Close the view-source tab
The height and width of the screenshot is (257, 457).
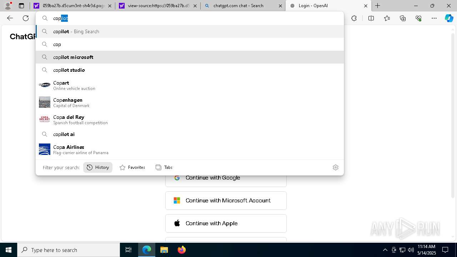195,6
